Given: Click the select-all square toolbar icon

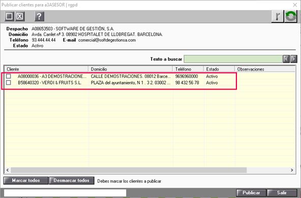Looking at the screenshot, I should (9, 16).
